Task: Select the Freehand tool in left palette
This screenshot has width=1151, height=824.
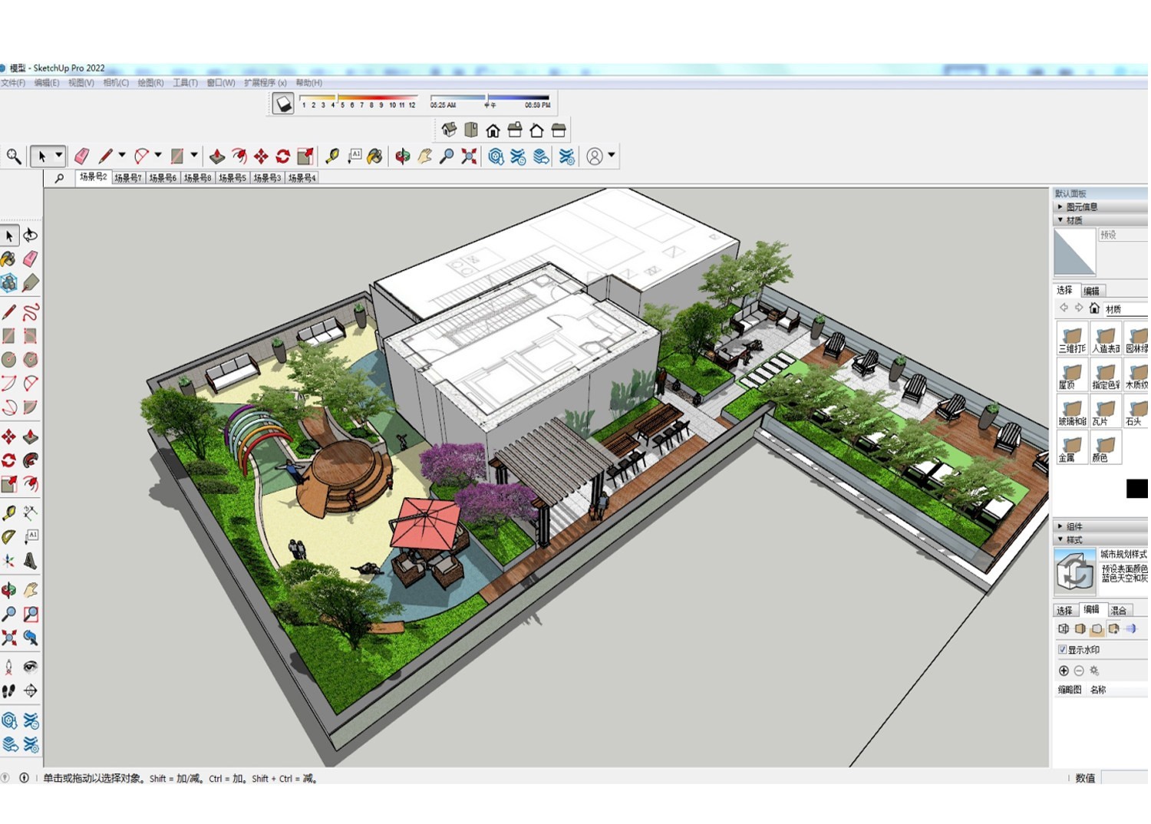Action: pos(31,312)
